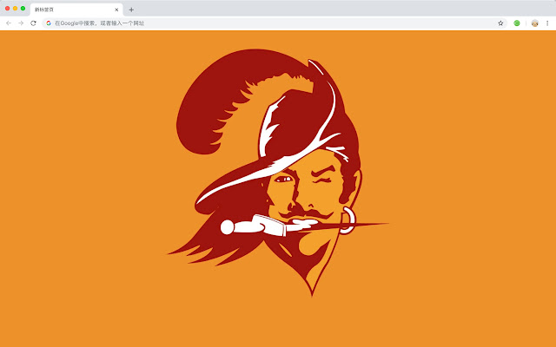Select the 新标签页 tab
Viewport: 556px width, 347px height.
click(76, 10)
